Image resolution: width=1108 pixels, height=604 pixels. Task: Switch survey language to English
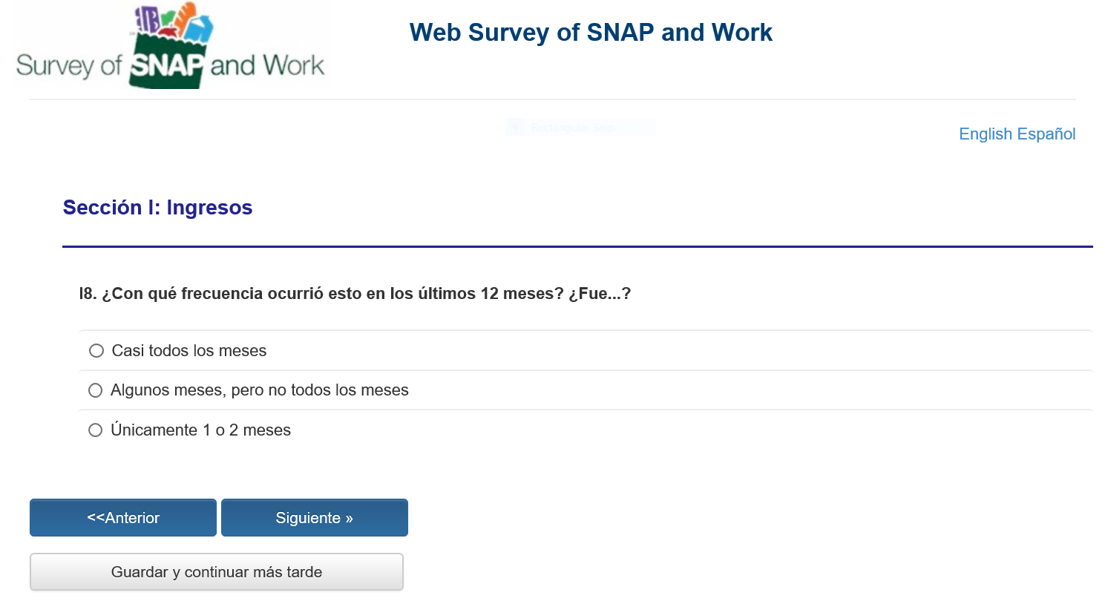pyautogui.click(x=985, y=134)
